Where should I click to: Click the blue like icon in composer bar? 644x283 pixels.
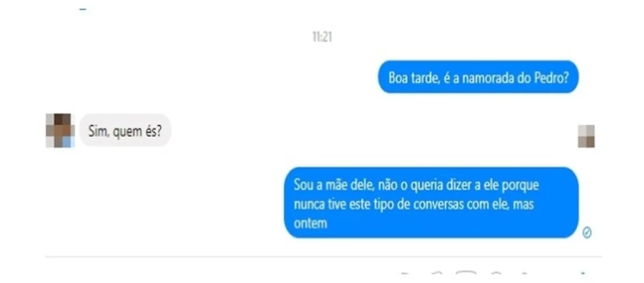583,275
